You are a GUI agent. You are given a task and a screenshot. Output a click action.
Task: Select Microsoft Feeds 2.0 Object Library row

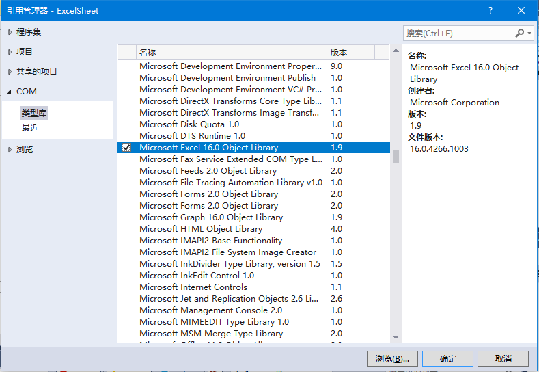(x=253, y=171)
